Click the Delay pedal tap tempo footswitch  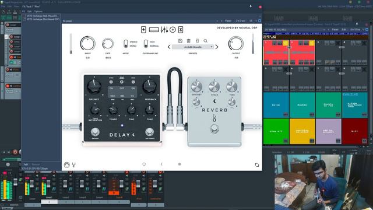tap(149, 131)
